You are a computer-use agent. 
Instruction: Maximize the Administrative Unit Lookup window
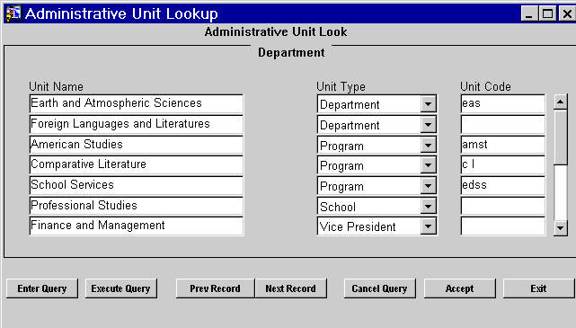pyautogui.click(x=547, y=14)
